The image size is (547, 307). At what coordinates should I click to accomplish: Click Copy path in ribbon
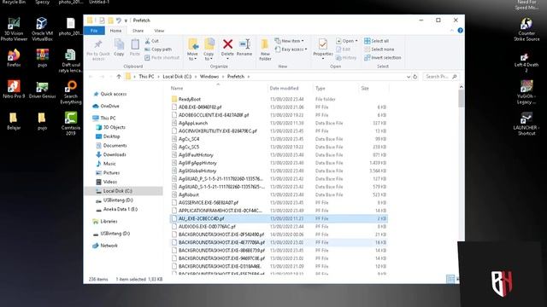click(158, 49)
